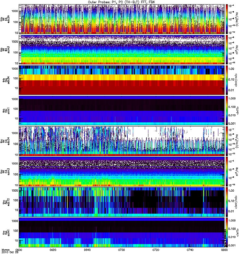Click the color bar beside thb FFT edc34
The width and height of the screenshot is (243, 259).
point(227,19)
